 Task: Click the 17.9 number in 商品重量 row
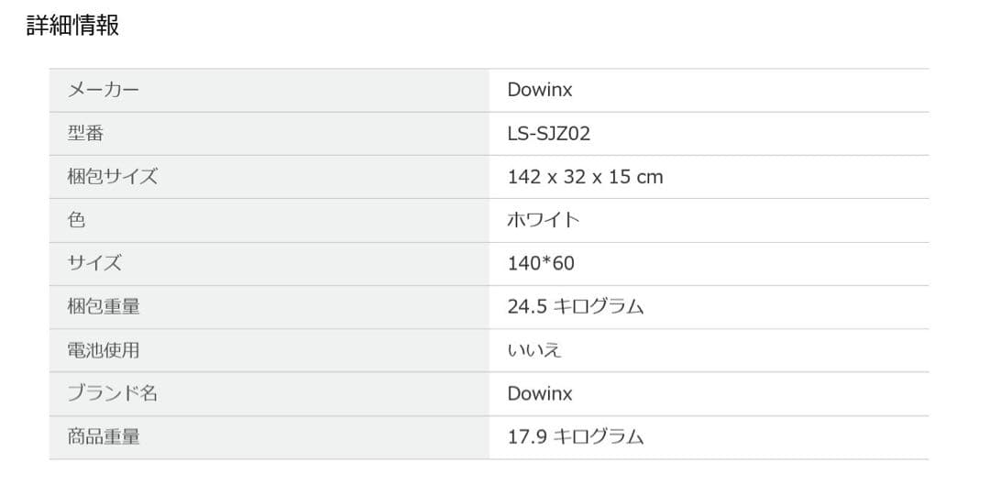click(x=527, y=436)
